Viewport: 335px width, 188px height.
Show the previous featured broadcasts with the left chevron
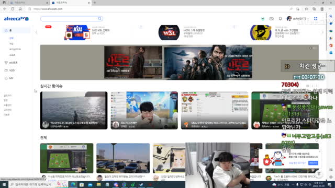coord(36,32)
